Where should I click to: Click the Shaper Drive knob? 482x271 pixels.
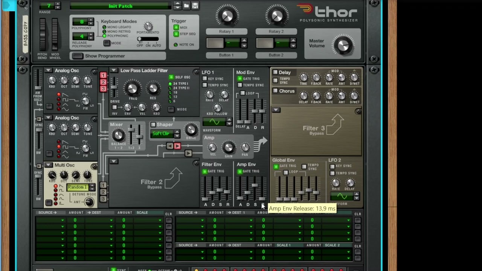click(191, 130)
